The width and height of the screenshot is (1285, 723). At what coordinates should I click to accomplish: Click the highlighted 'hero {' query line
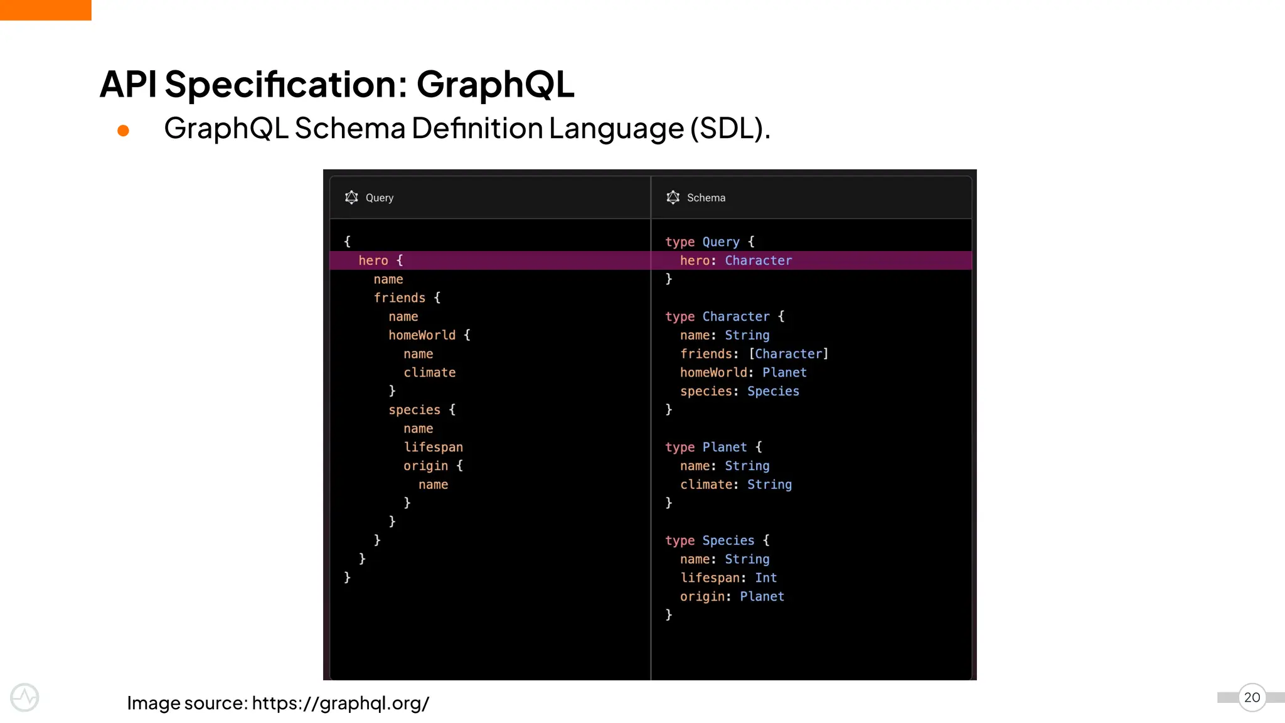click(490, 260)
